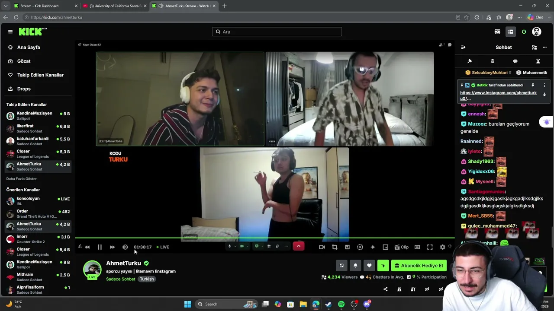The height and width of the screenshot is (311, 554).
Task: Click the hourglass icon in the chat toolbar
Action: click(x=538, y=61)
